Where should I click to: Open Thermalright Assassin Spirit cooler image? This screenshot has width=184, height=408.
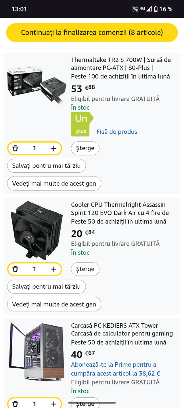coord(37,230)
